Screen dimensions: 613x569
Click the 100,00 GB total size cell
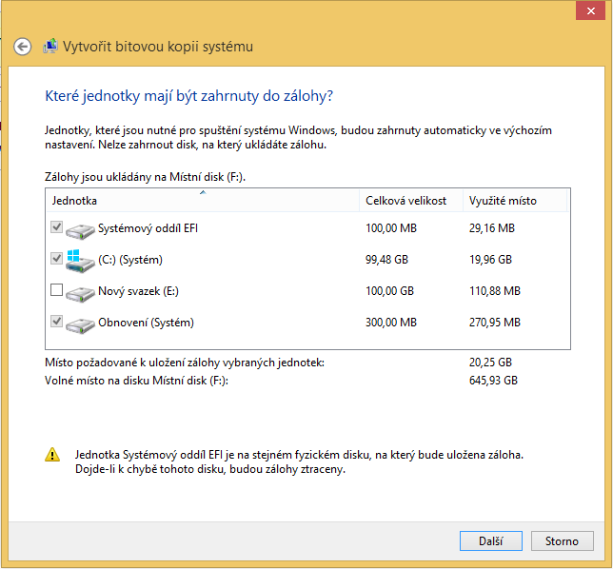click(x=389, y=291)
